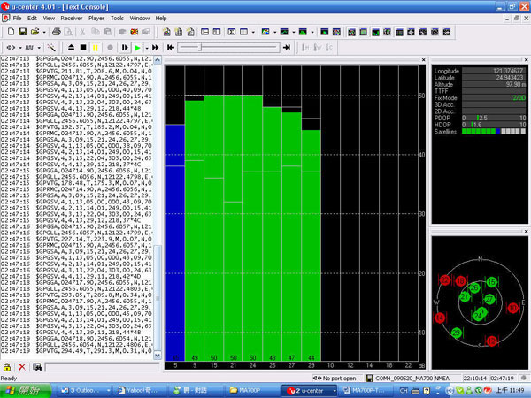Open the Print Preview icon
This screenshot has width=531, height=398.
68,32
